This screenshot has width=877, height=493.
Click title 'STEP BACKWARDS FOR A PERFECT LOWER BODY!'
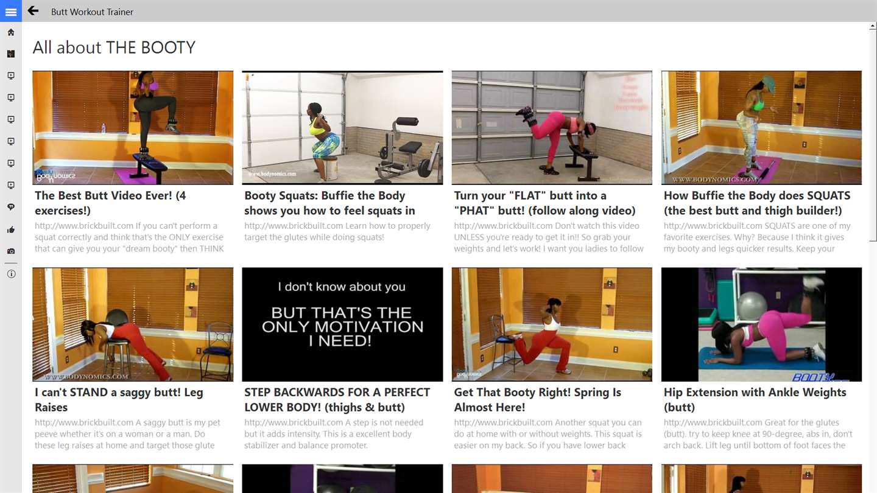coord(337,400)
